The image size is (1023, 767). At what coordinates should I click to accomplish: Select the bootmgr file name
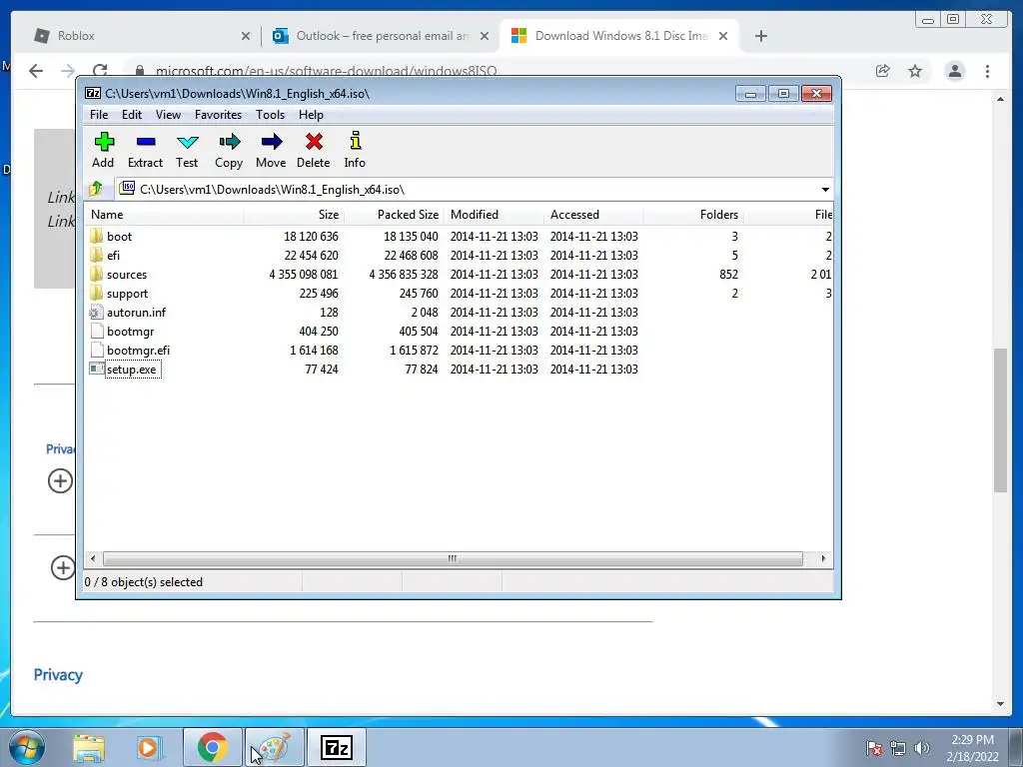point(131,332)
